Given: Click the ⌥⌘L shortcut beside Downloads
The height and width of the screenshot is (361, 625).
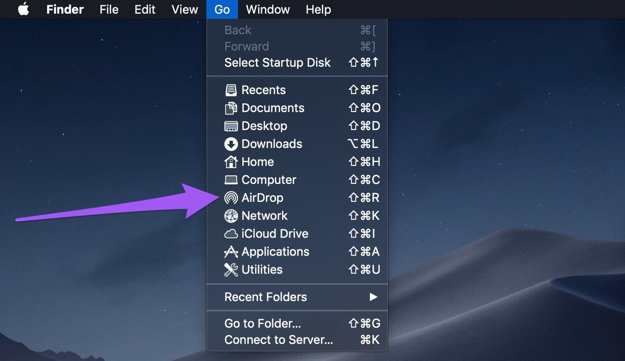Looking at the screenshot, I should click(363, 144).
